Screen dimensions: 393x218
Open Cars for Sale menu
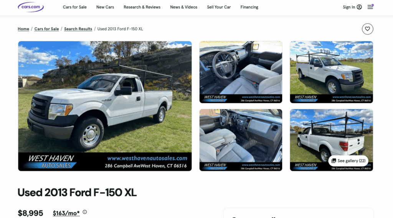75,7
